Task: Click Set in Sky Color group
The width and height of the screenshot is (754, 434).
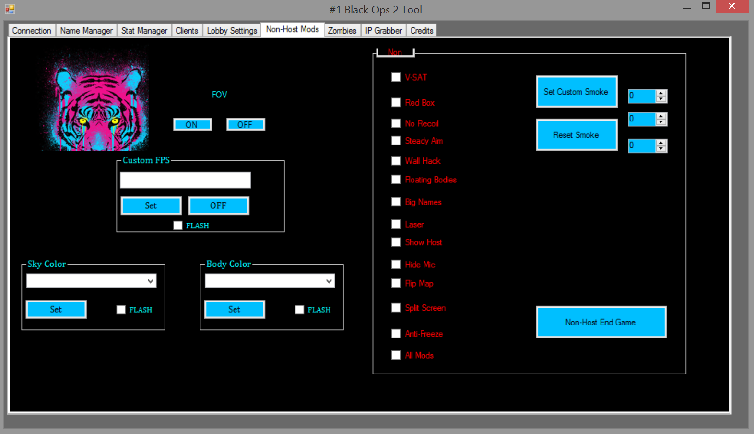Action: click(56, 309)
